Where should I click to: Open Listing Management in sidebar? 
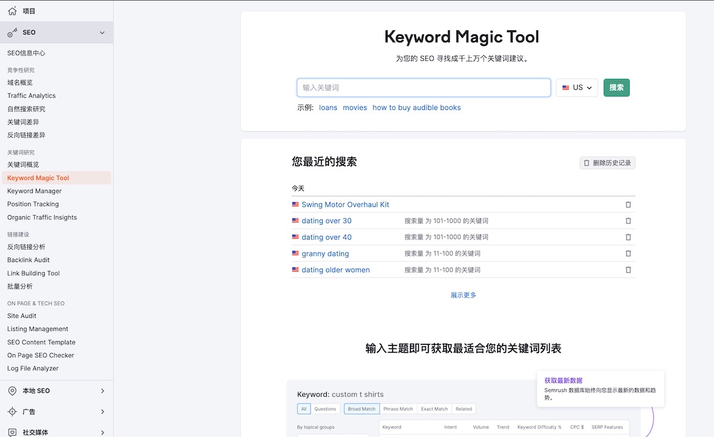tap(37, 329)
